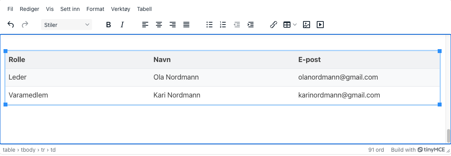
Task: Insert a hyperlink
Action: (x=274, y=25)
